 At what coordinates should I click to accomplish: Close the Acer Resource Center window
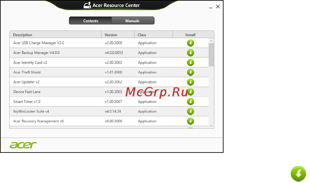coord(218,7)
